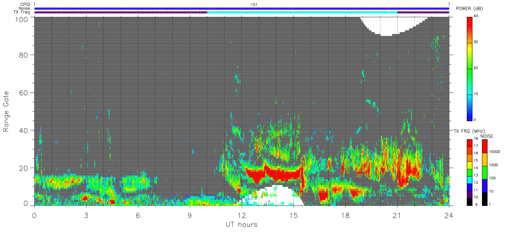Click the CPID label at top left

tap(25, 5)
